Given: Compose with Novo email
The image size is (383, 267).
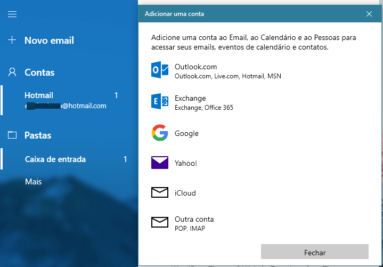Looking at the screenshot, I should tap(49, 41).
